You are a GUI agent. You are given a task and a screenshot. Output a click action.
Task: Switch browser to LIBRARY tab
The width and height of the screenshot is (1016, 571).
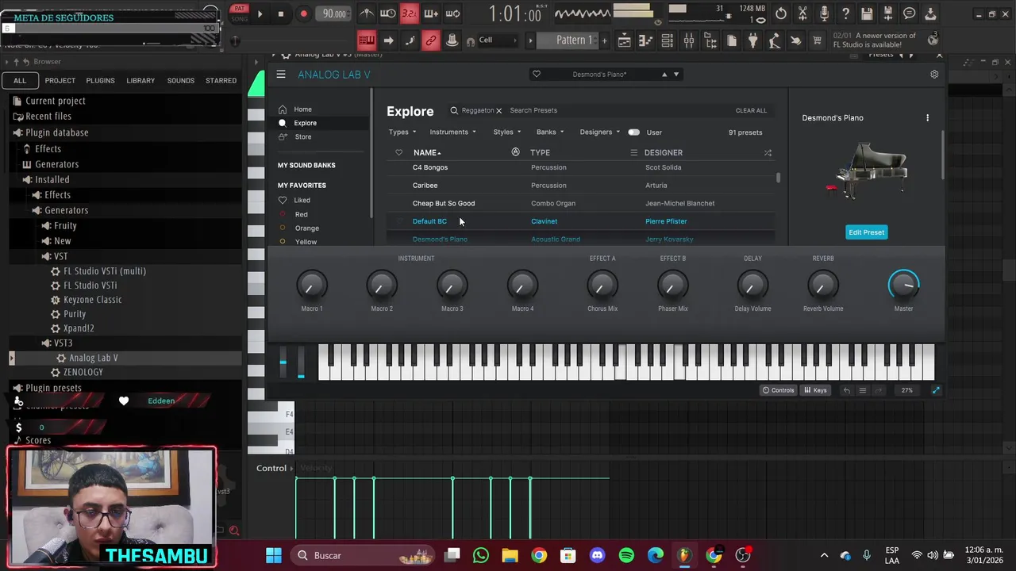(140, 80)
